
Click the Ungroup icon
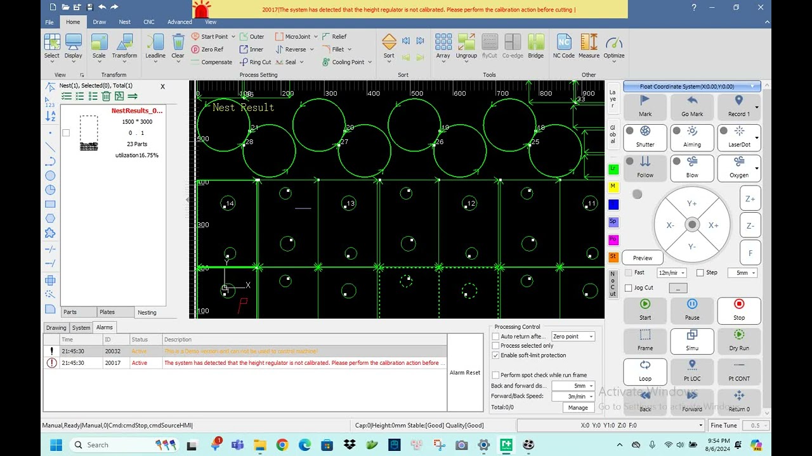pos(466,46)
